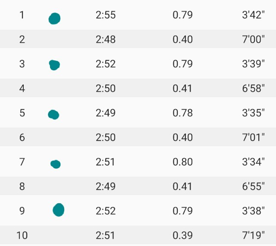Click the 6'58" pace value
This screenshot has width=276, height=246.
tap(253, 88)
